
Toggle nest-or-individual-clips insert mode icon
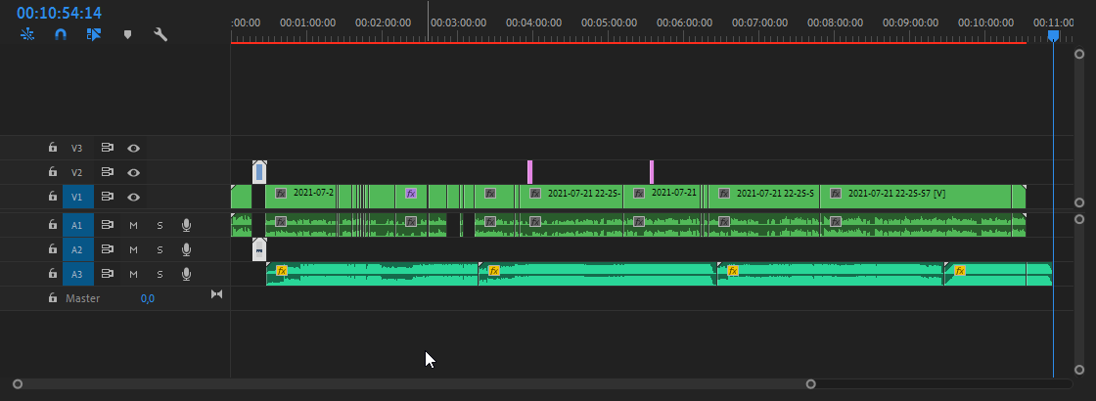click(27, 34)
